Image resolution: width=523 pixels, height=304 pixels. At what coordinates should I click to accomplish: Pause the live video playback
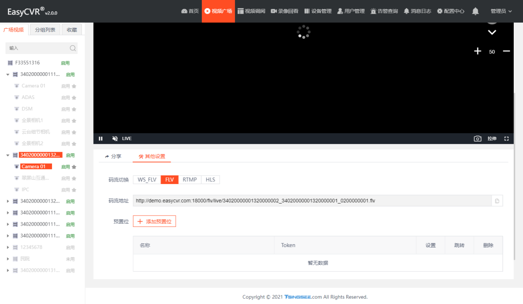tap(100, 138)
